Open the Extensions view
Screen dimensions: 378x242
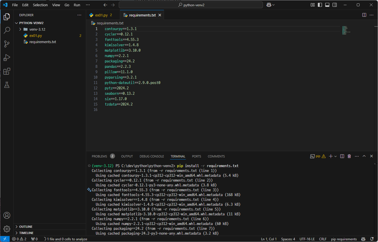[x=7, y=71]
